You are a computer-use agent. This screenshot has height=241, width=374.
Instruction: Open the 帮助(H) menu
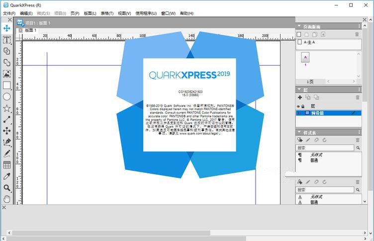pyautogui.click(x=187, y=13)
